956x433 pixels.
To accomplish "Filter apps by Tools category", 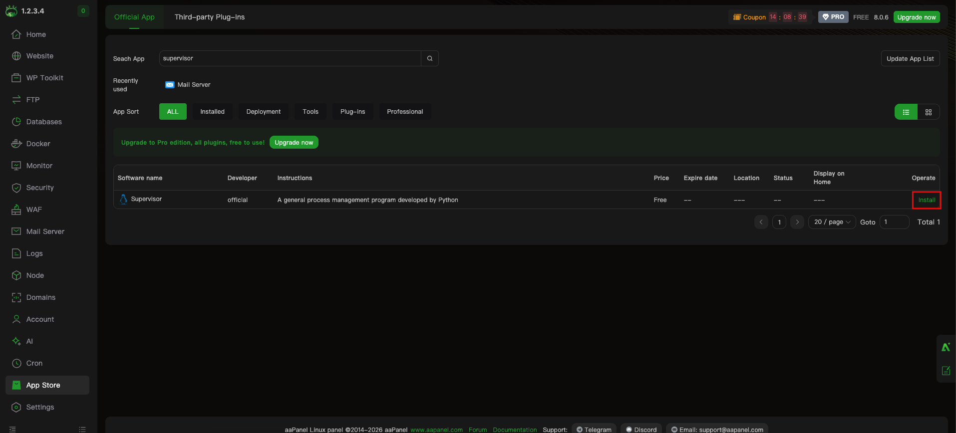I will tap(311, 112).
